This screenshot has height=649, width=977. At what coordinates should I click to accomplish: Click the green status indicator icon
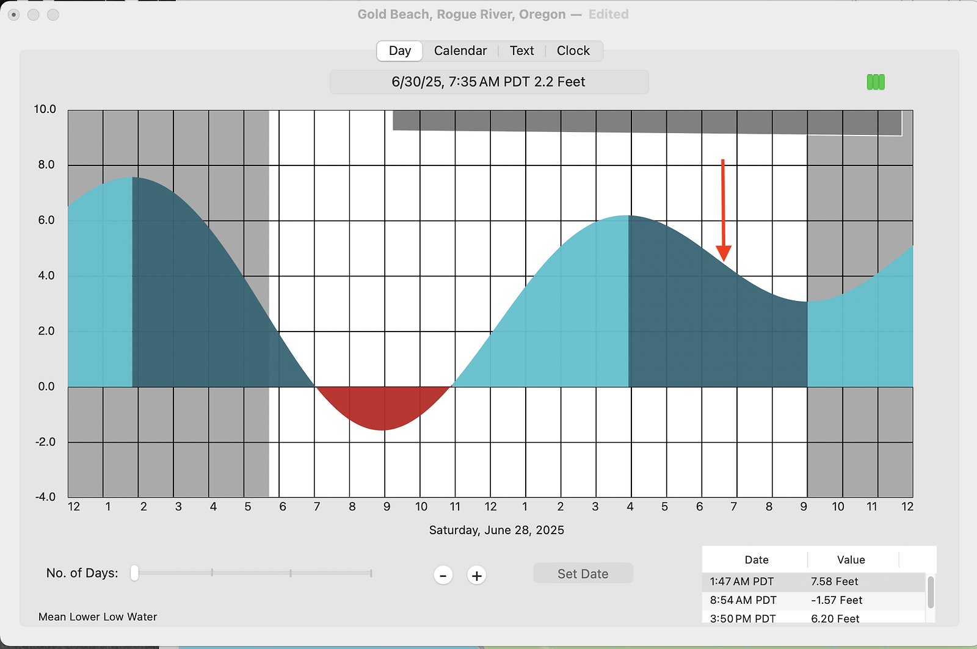876,82
